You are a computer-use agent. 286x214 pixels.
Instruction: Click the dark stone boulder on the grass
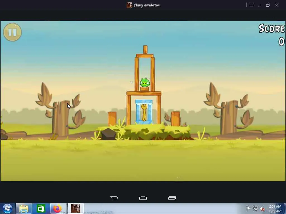click(x=108, y=134)
